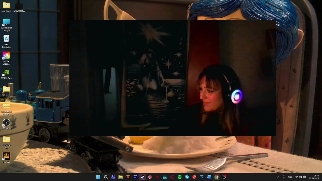Open taskbar Search
This screenshot has height=181, width=322.
tap(106, 177)
